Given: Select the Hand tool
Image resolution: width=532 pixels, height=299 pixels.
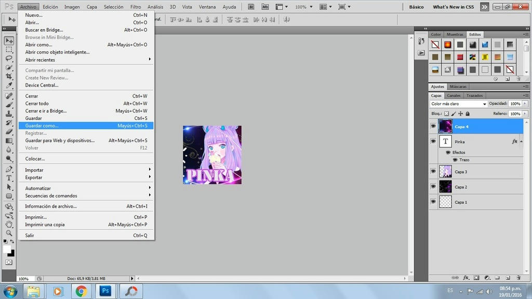Looking at the screenshot, I should click(x=9, y=224).
